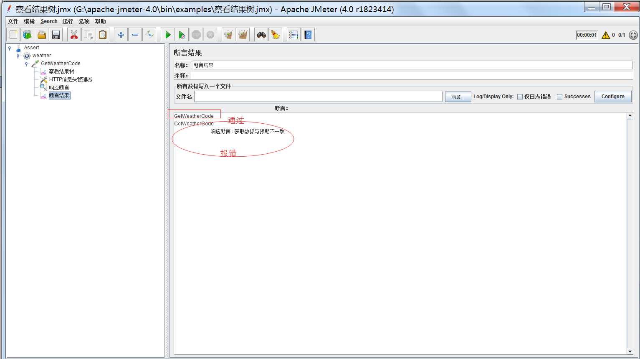Open Help with question mark icon
This screenshot has height=359, width=640.
308,35
